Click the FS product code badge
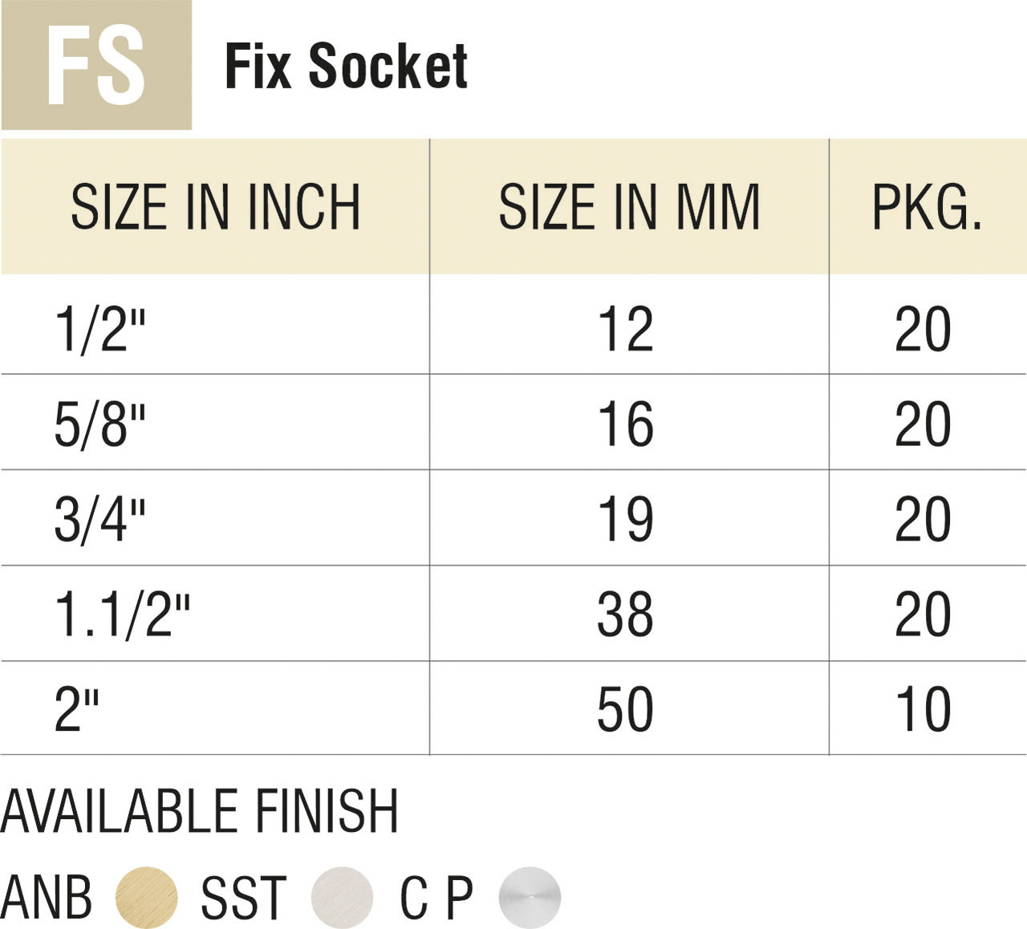This screenshot has width=1027, height=929. pos(95,65)
